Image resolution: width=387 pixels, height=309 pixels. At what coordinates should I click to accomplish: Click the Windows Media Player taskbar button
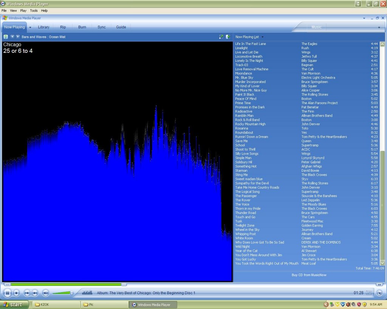[x=153, y=304]
